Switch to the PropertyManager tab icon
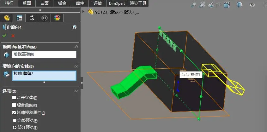The image size is (267, 132). (x=19, y=18)
